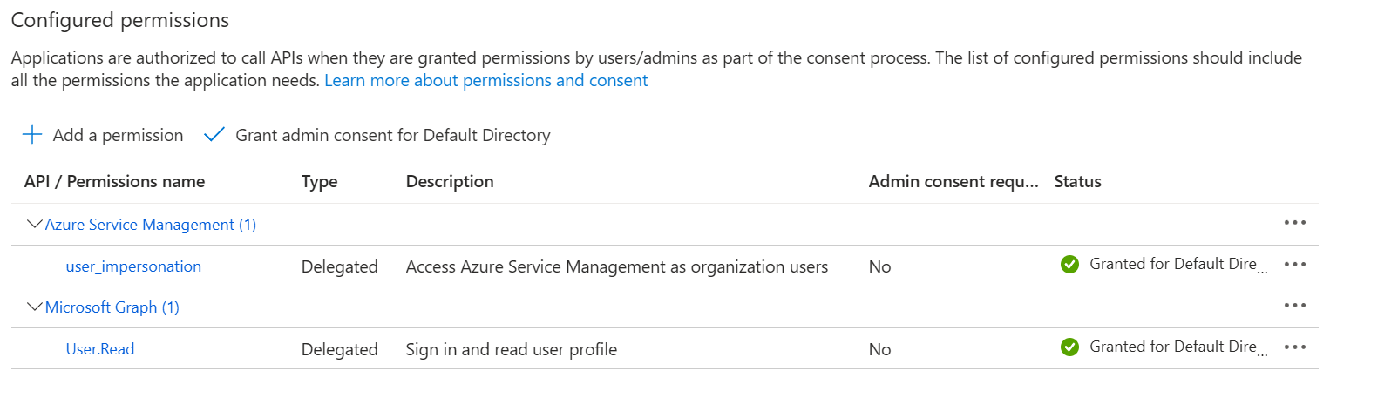Viewport: 1398px width, 411px height.
Task: Open Azure Service Management (1) link
Action: (x=151, y=225)
